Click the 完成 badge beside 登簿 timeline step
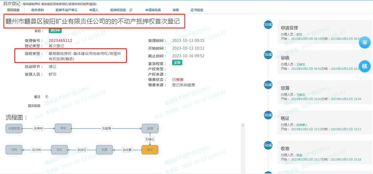 [x=268, y=85]
